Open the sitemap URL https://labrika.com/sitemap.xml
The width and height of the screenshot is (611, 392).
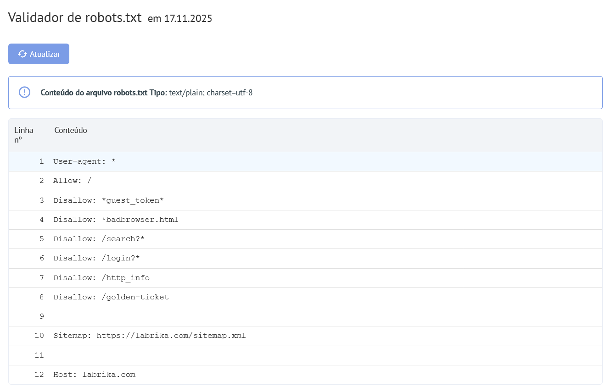171,335
